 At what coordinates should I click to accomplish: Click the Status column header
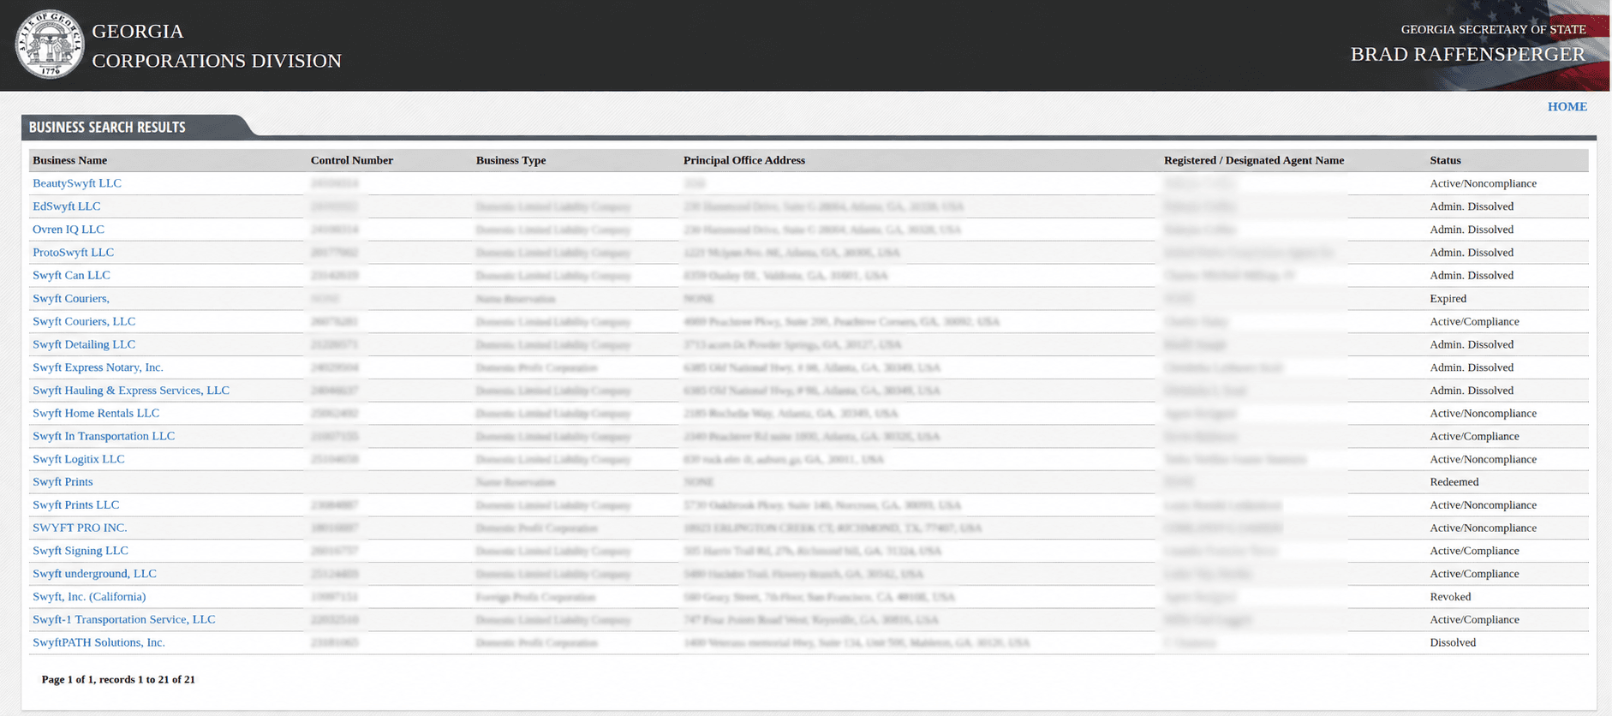1445,160
